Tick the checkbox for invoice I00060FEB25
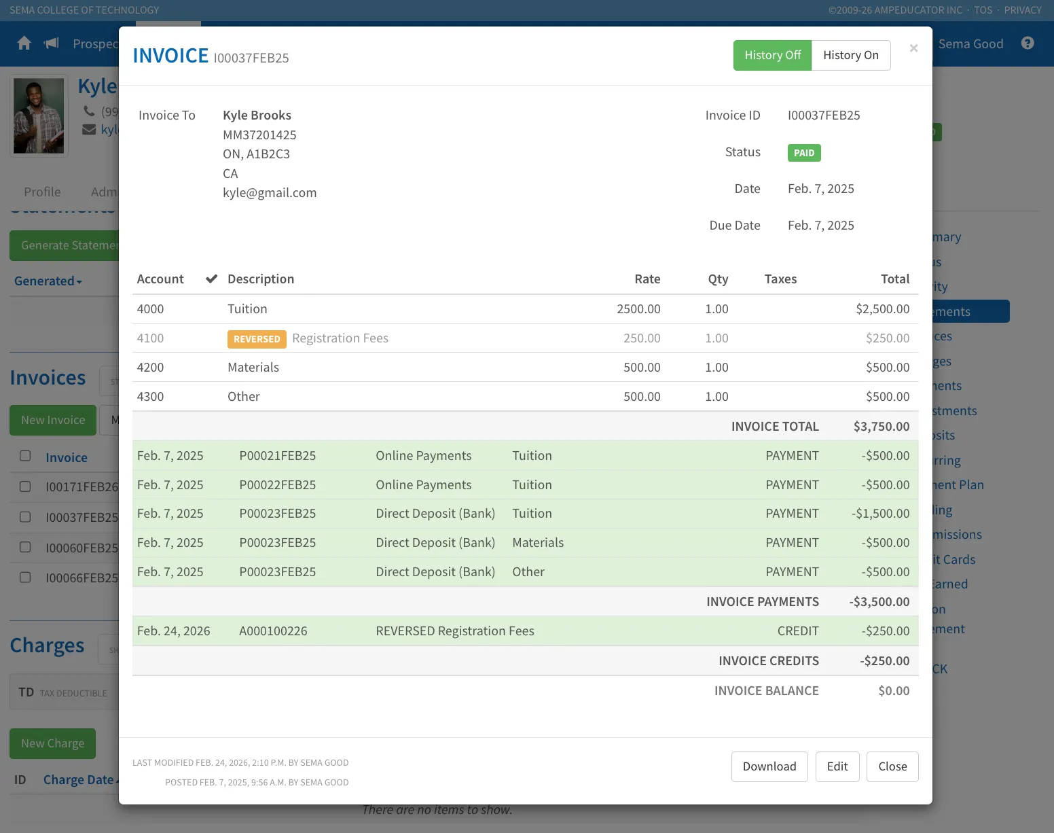This screenshot has height=833, width=1054. 25,547
